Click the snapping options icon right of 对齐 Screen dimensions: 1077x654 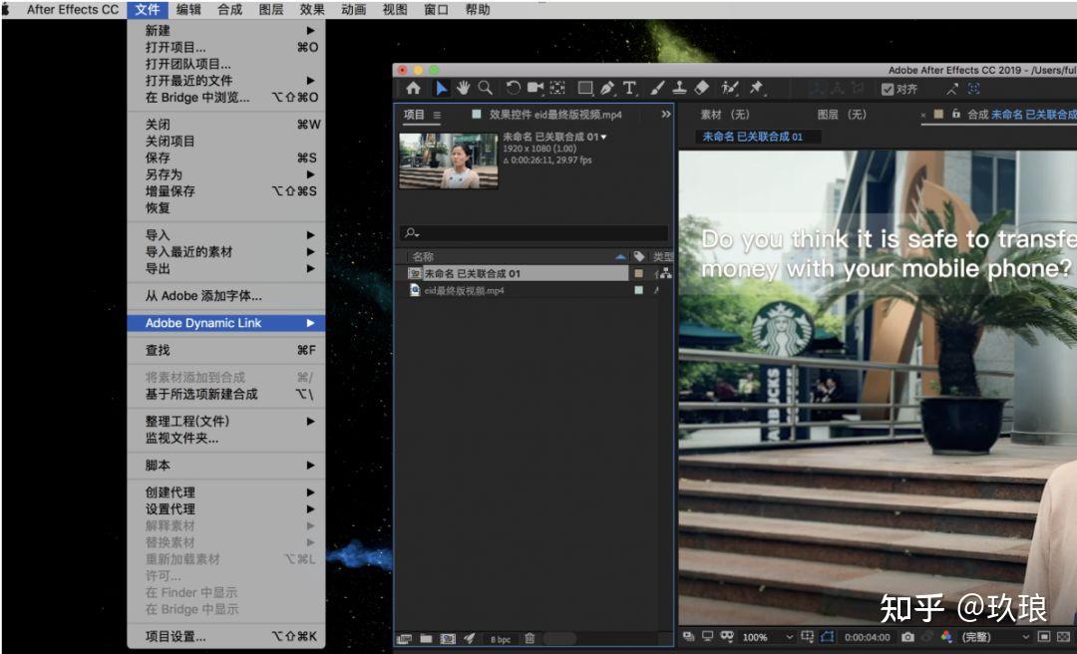(952, 89)
